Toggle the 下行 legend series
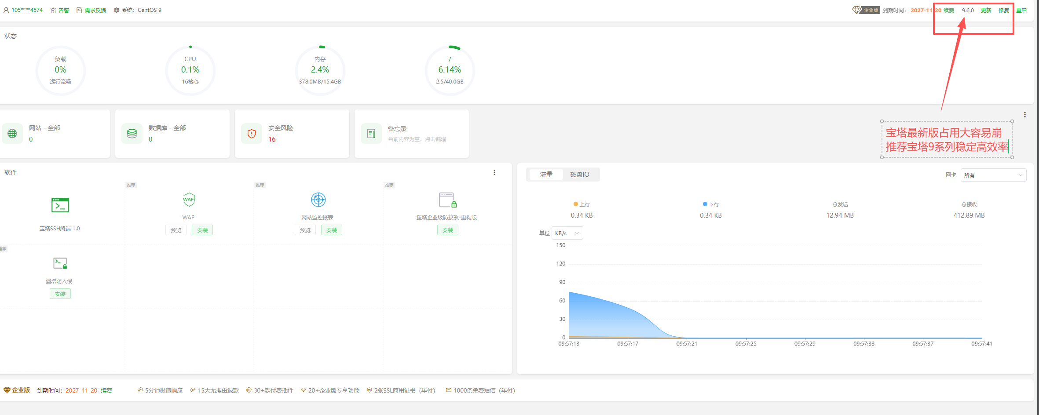This screenshot has height=415, width=1039. coord(711,204)
